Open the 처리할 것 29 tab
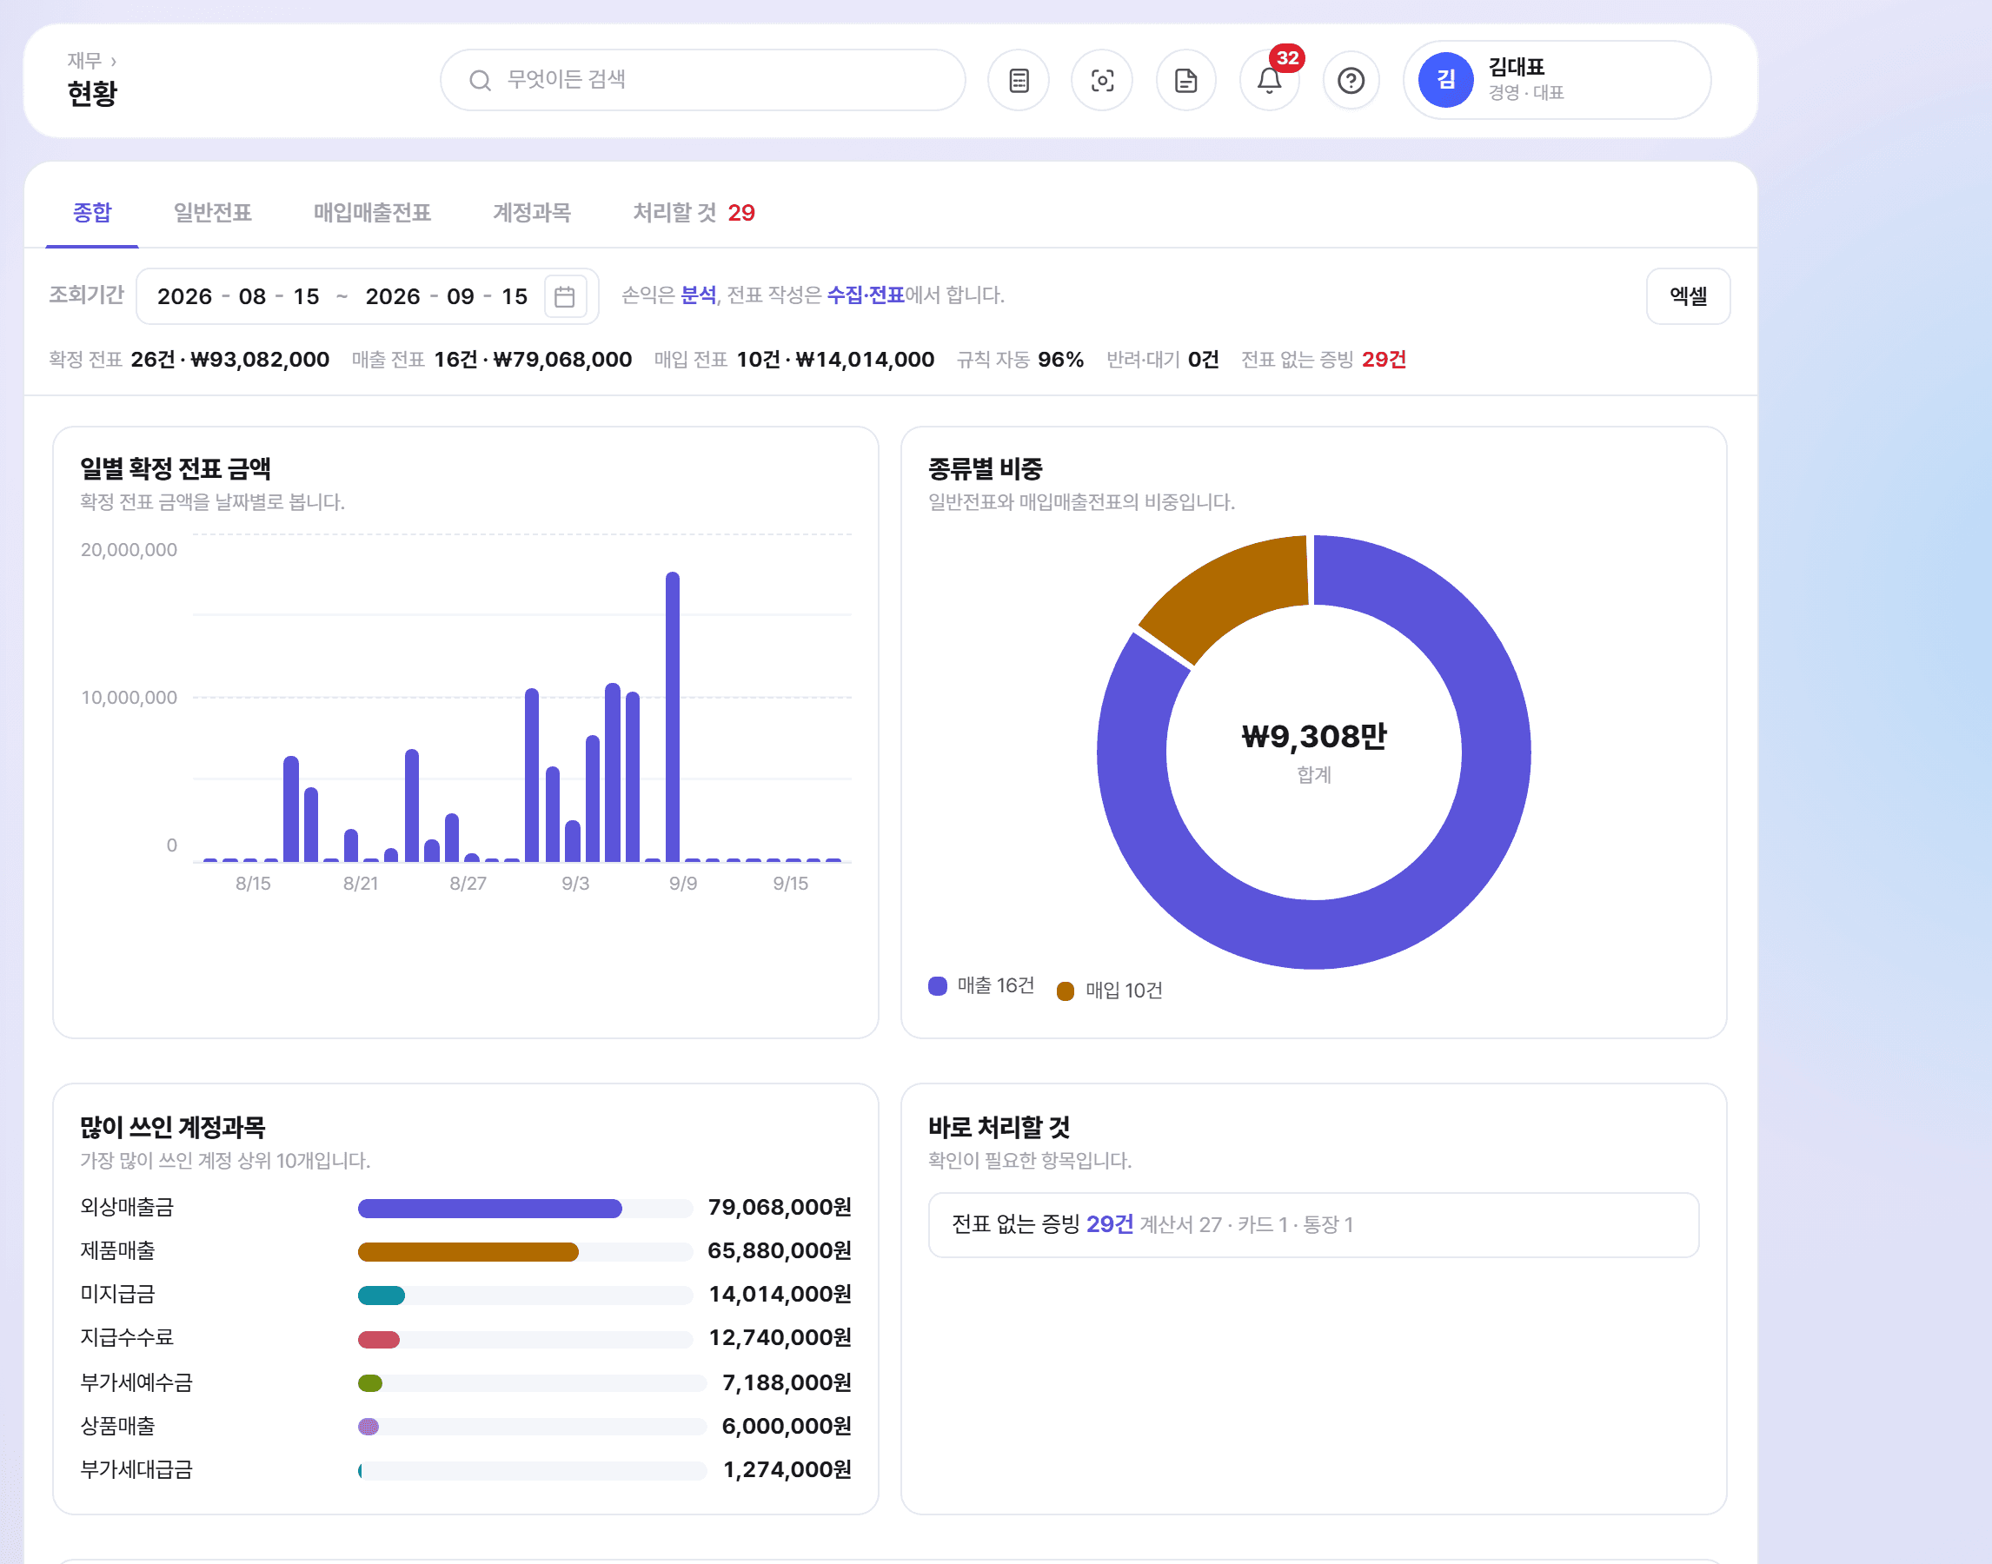 pyautogui.click(x=694, y=212)
